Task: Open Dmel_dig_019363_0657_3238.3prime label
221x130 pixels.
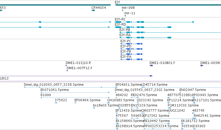Action: click(x=54, y=85)
